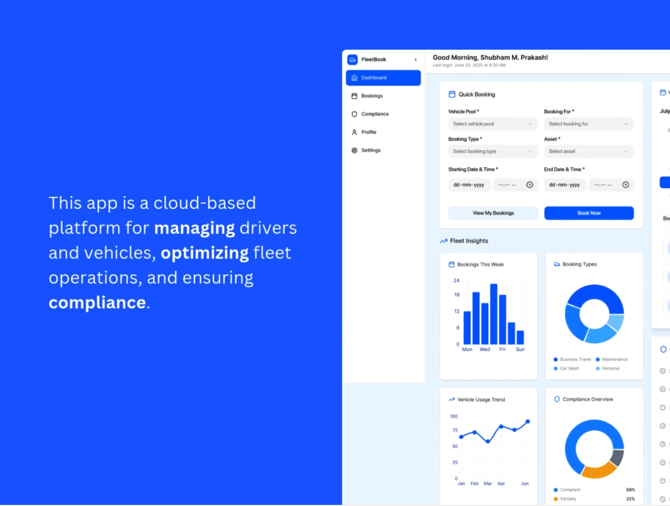Click the calendar icon on Bookings This Week card
The height and width of the screenshot is (506, 670).
451,264
